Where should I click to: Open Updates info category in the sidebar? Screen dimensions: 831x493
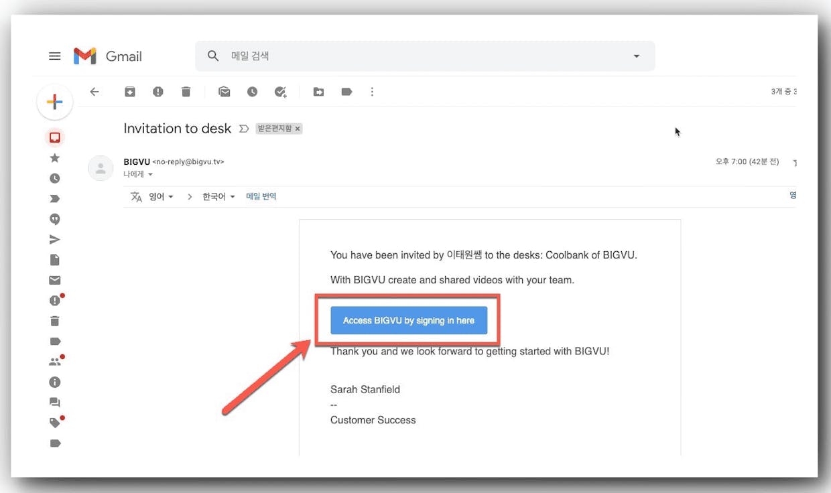55,382
